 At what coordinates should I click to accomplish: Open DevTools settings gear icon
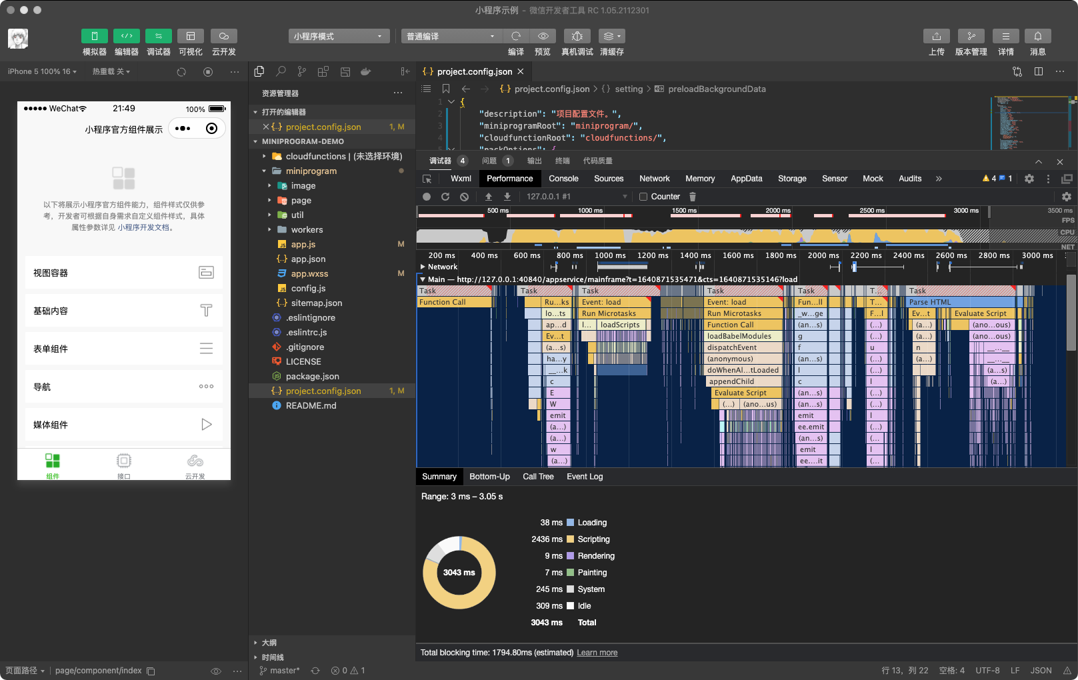(1029, 179)
